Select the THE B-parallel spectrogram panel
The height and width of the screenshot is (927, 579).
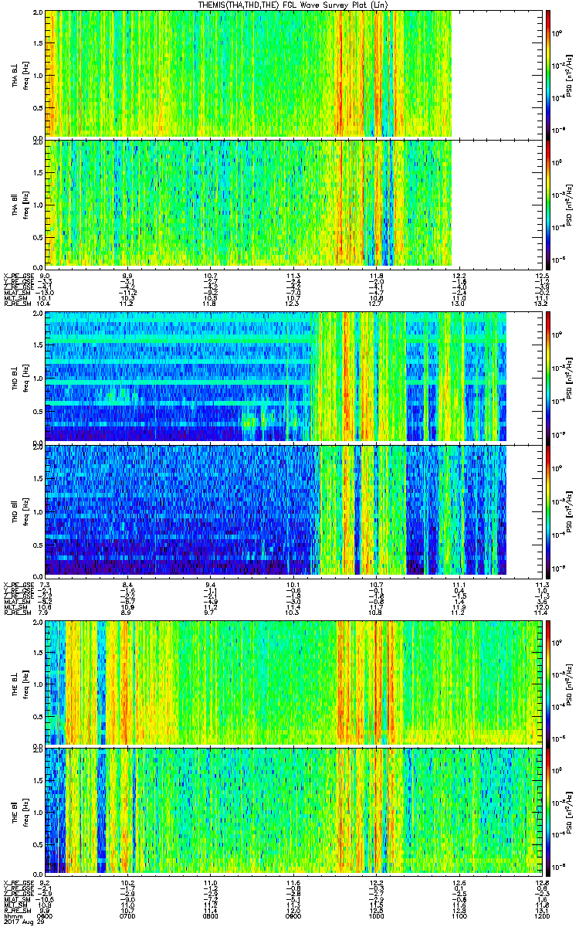click(294, 811)
